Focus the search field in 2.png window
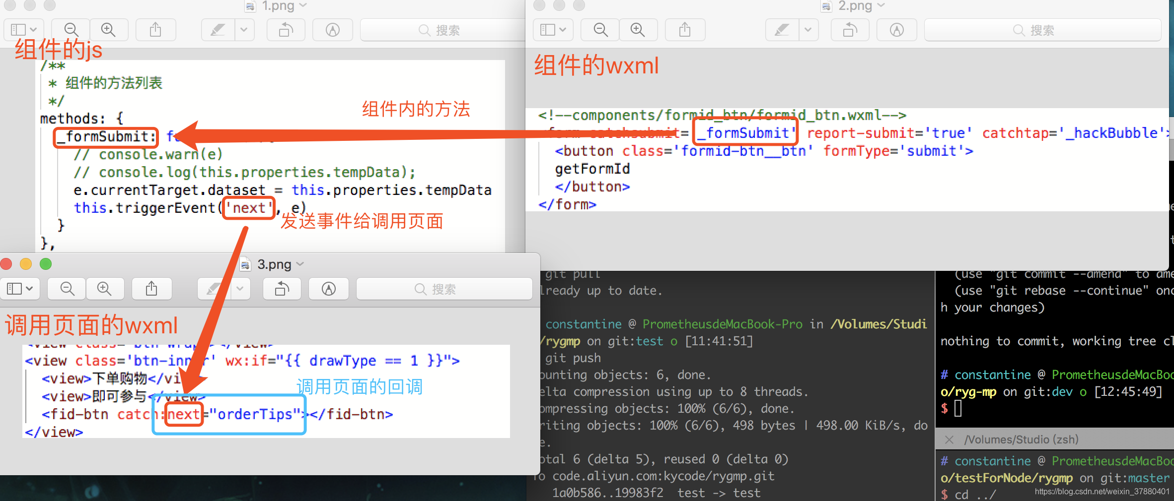Screen dimensions: 1174x501 click(1043, 30)
